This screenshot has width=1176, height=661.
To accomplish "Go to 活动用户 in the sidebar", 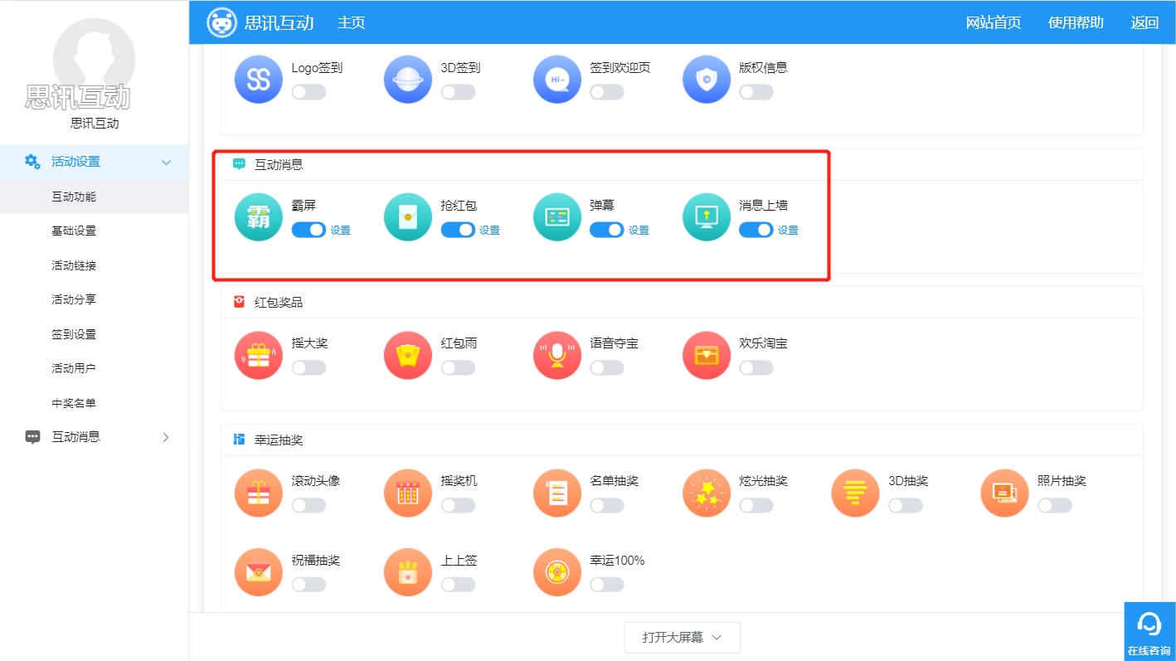I will coord(95,368).
